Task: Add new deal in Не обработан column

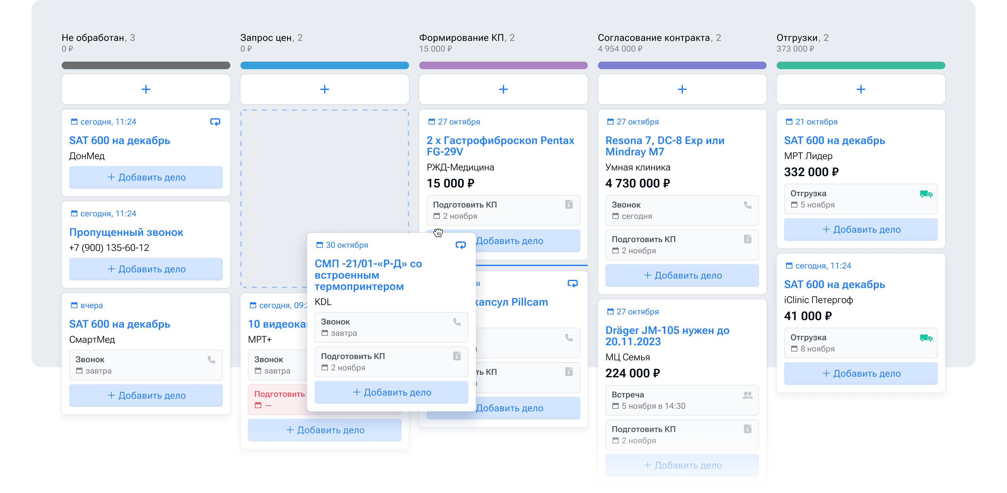Action: point(146,90)
